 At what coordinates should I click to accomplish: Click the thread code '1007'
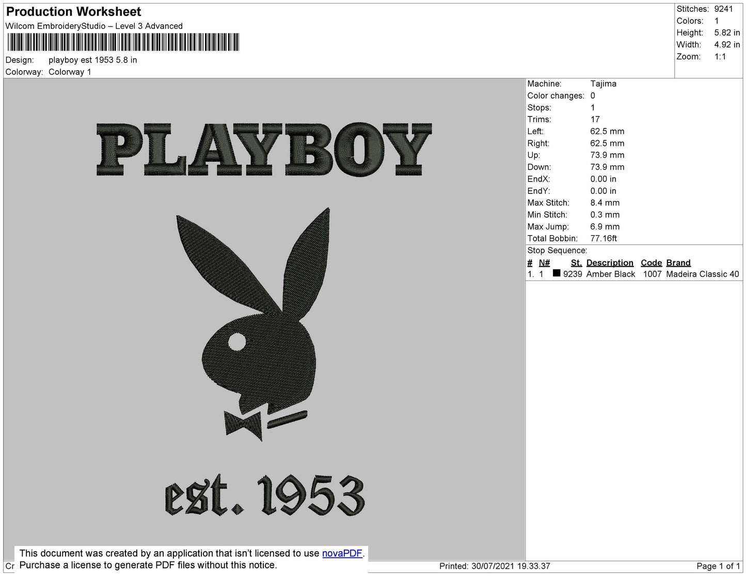point(653,274)
